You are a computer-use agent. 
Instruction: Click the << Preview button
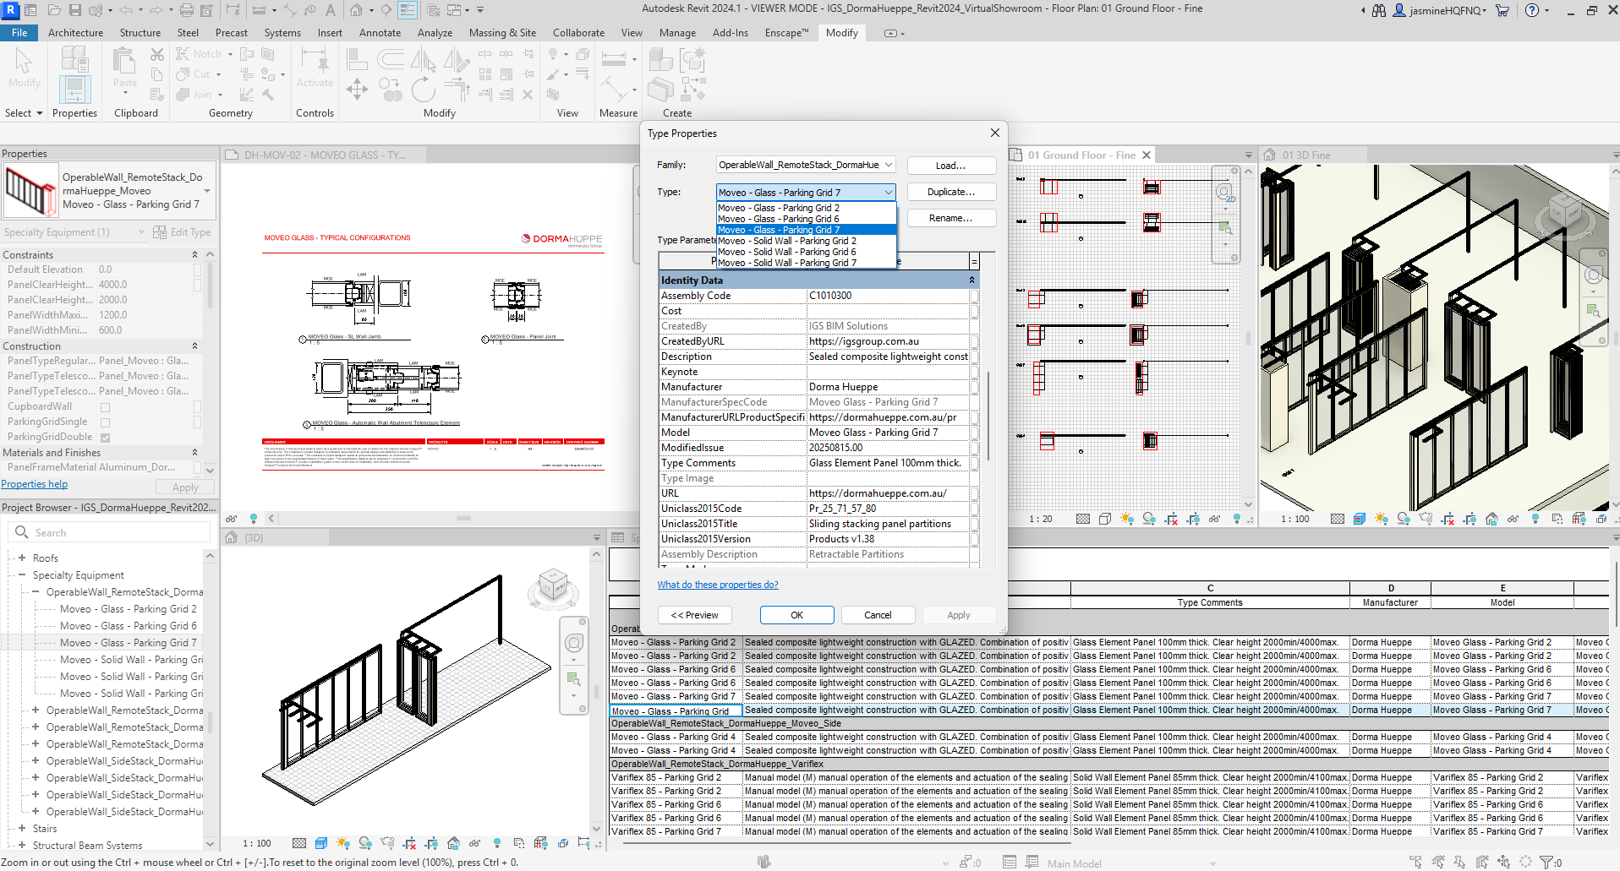[695, 615]
